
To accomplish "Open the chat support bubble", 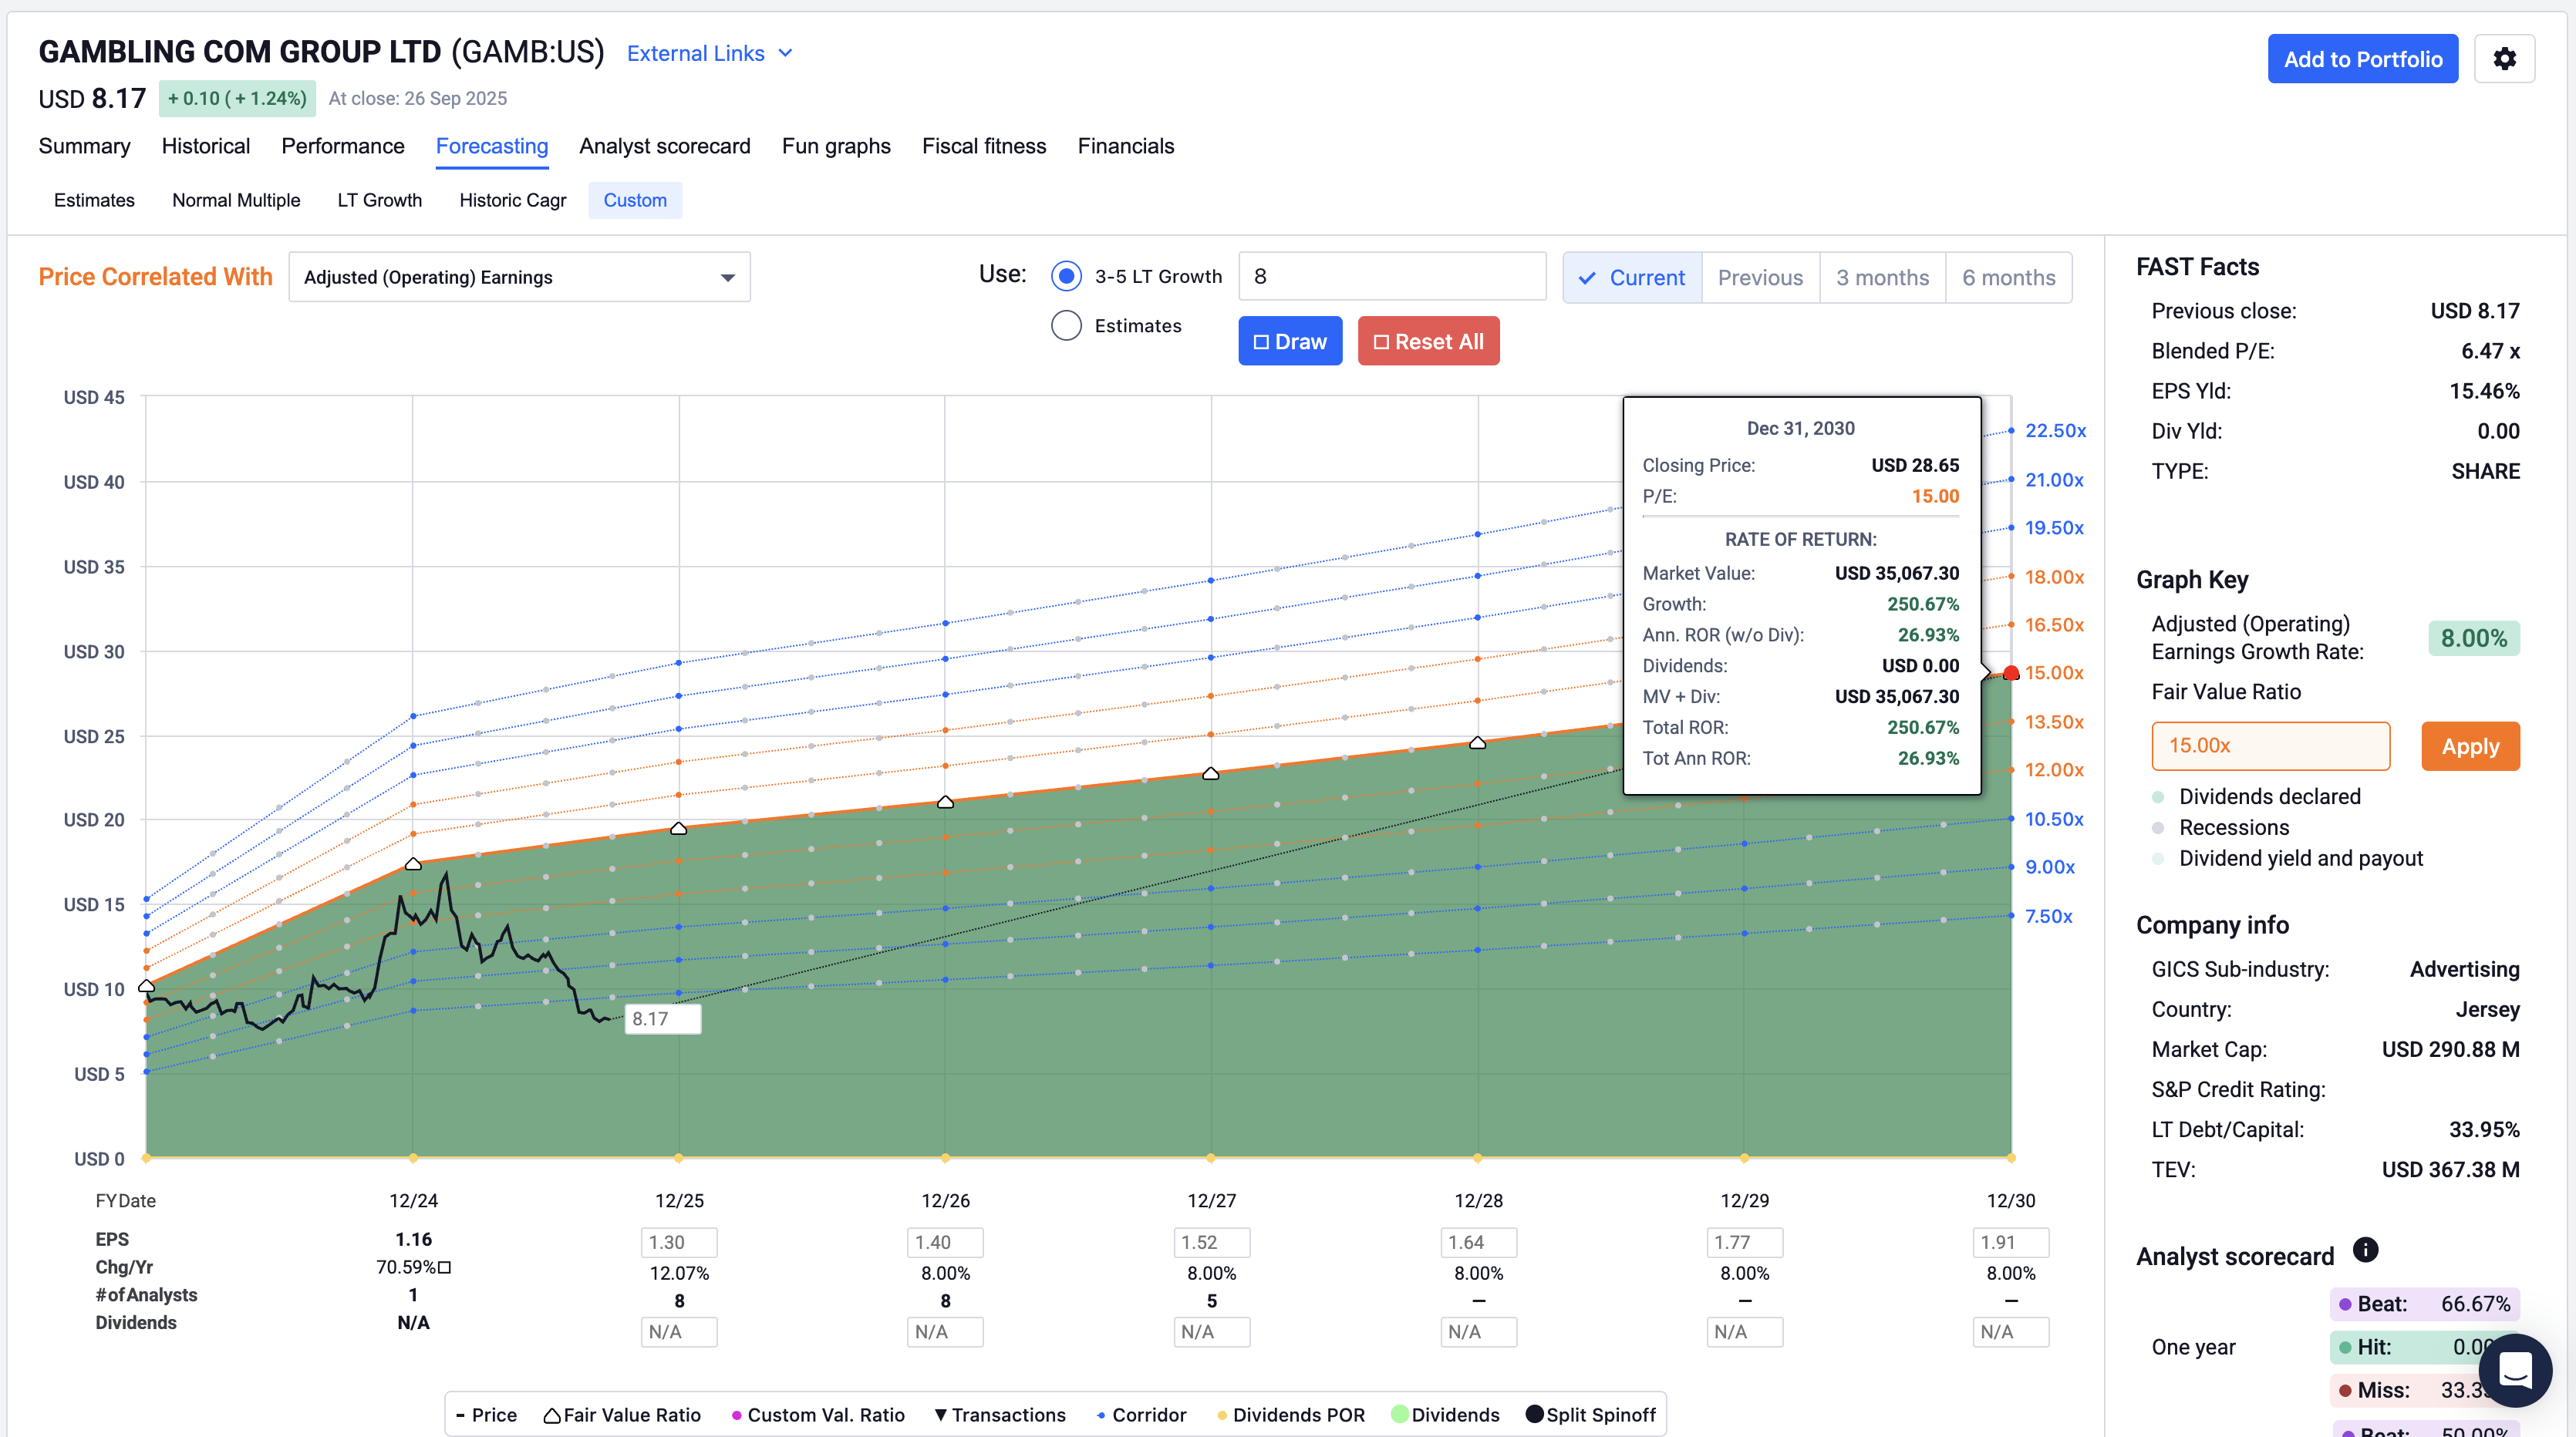I will (x=2515, y=1370).
